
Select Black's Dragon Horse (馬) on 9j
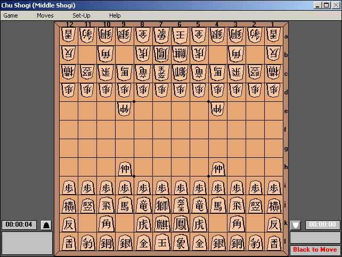[x=125, y=205]
